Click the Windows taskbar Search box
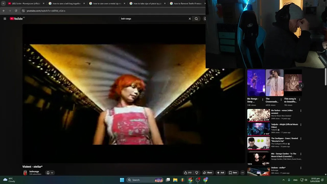This screenshot has height=184, width=327. pyautogui.click(x=145, y=180)
